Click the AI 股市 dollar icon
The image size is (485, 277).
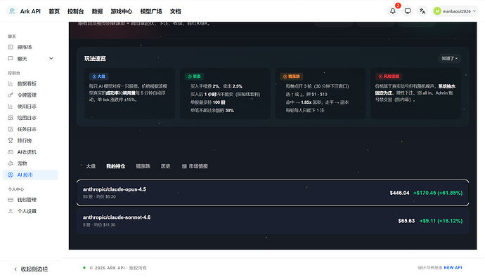[x=11, y=175]
